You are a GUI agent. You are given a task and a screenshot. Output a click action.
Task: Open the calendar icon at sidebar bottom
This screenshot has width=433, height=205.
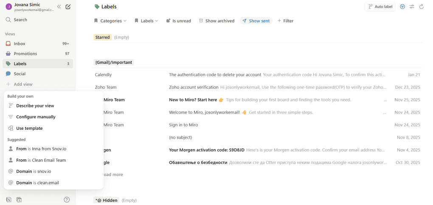tap(19, 200)
